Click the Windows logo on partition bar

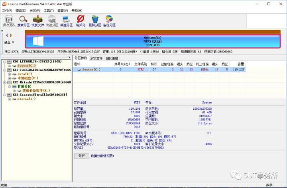point(38,41)
